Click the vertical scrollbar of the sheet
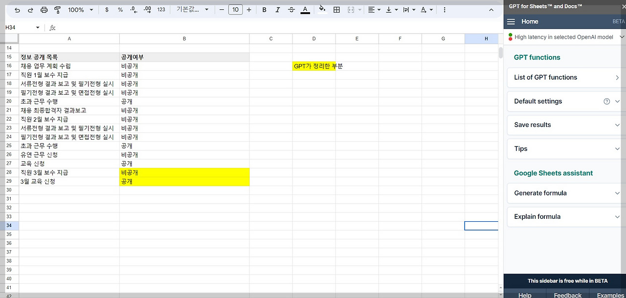This screenshot has width=626, height=298. click(501, 52)
